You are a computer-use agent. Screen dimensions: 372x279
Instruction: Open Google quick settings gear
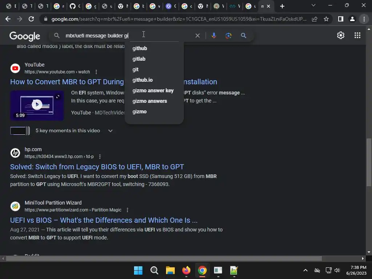(x=341, y=35)
